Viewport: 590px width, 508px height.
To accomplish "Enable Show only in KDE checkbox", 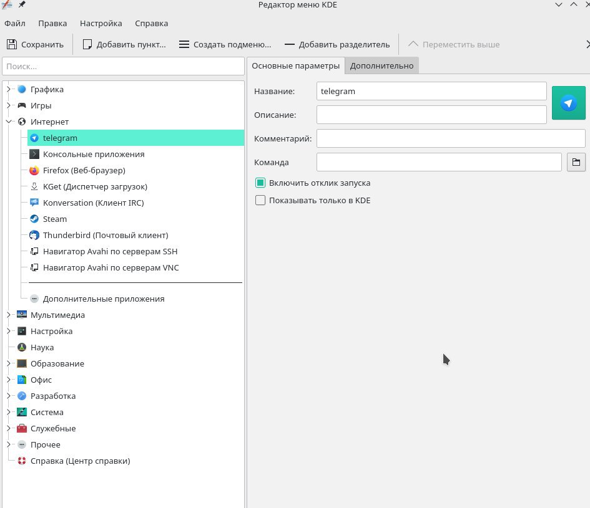I will 260,200.
